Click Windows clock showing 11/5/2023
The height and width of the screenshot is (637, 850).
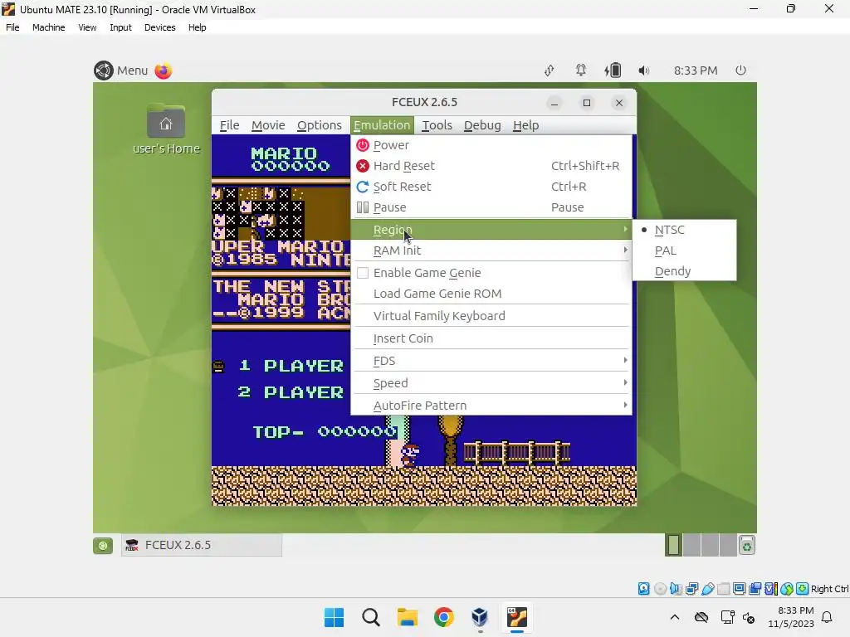pos(791,617)
